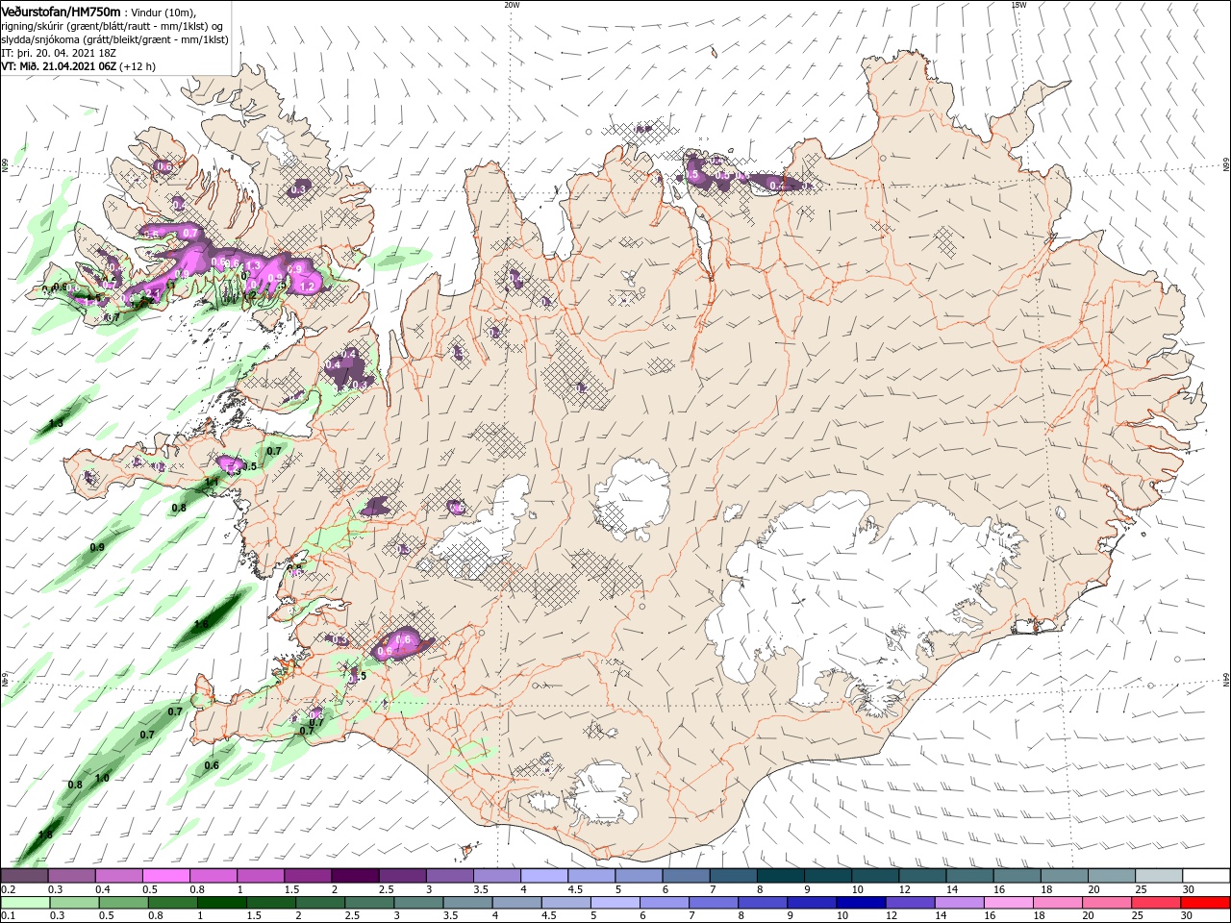Click the bright pink 0.5 swatch in upper legend row
This screenshot has width=1231, height=923.
[165, 875]
